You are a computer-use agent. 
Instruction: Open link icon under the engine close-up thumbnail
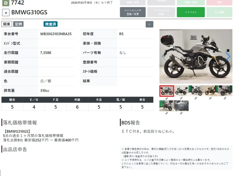[181, 113]
